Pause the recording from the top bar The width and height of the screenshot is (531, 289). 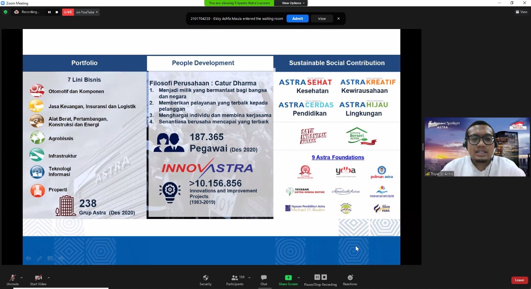pos(49,12)
